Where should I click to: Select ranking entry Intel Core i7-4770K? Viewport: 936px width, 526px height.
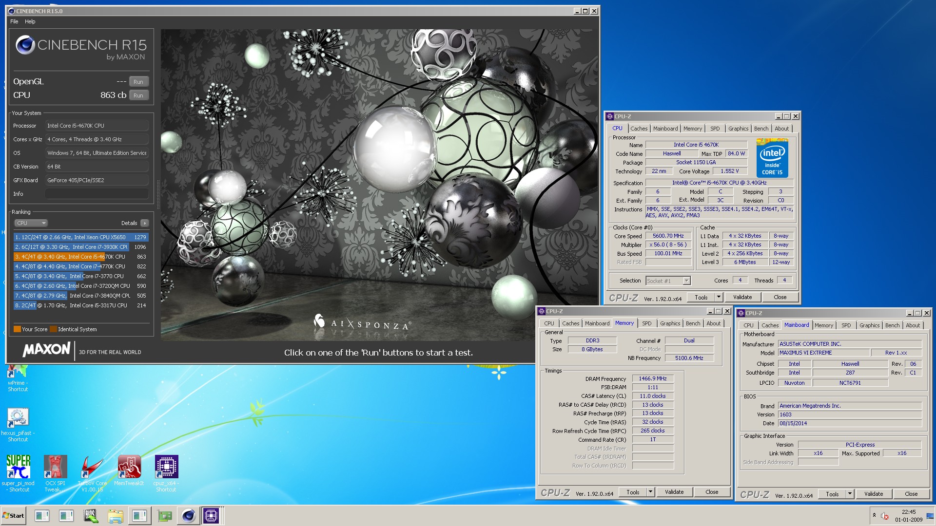pyautogui.click(x=81, y=266)
